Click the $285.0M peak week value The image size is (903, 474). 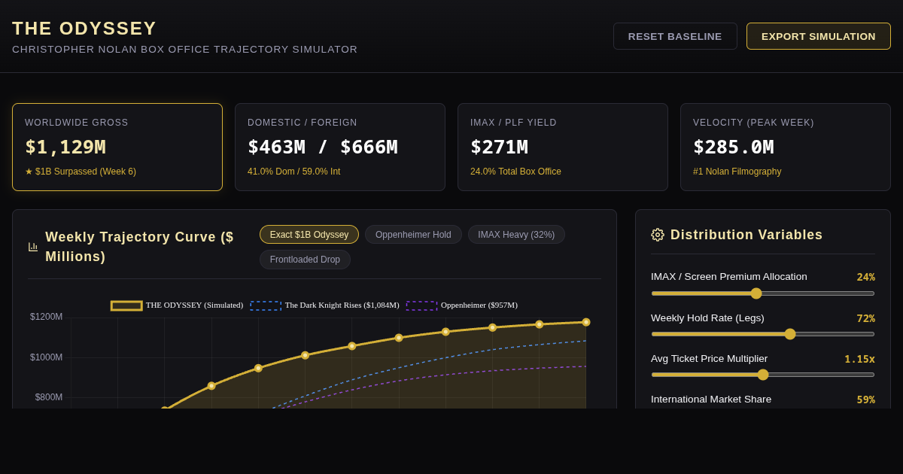(734, 147)
